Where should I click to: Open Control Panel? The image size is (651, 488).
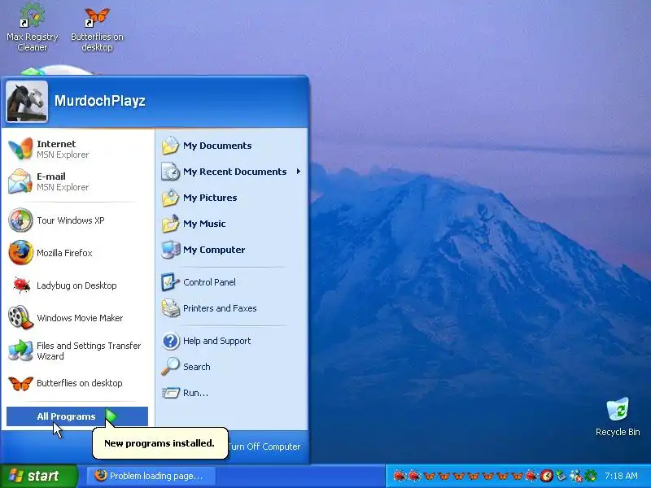pos(232,282)
